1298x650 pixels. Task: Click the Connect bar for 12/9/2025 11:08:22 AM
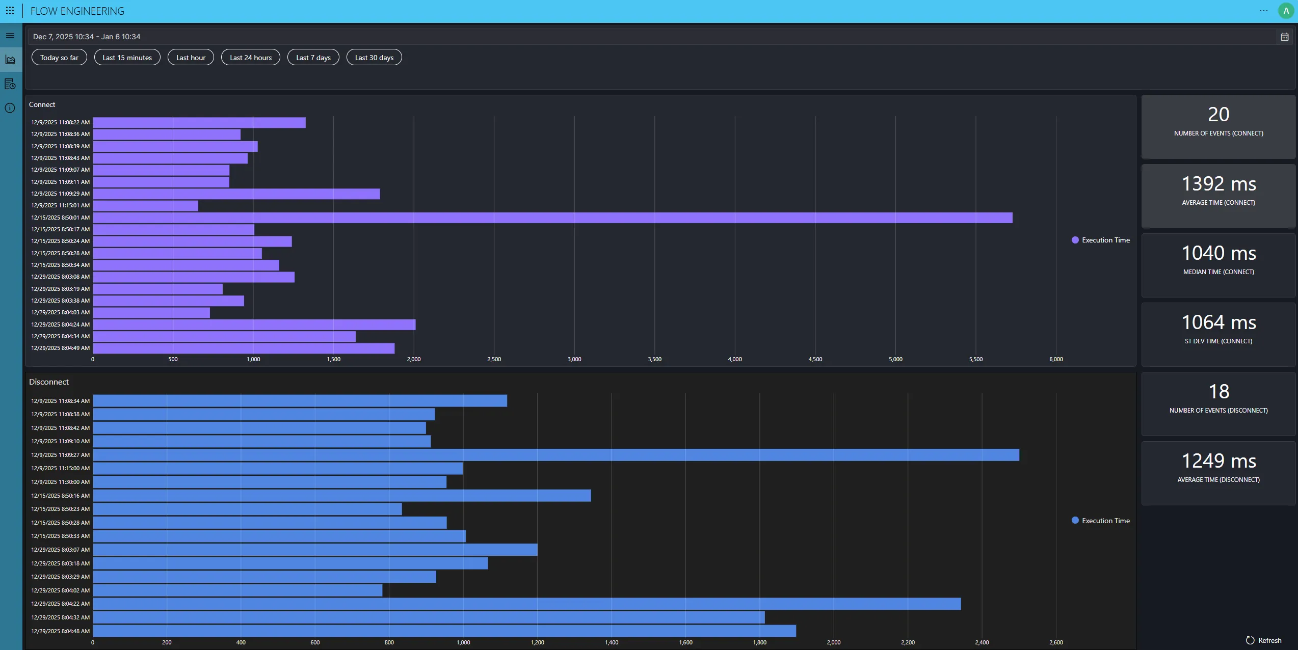pyautogui.click(x=199, y=122)
